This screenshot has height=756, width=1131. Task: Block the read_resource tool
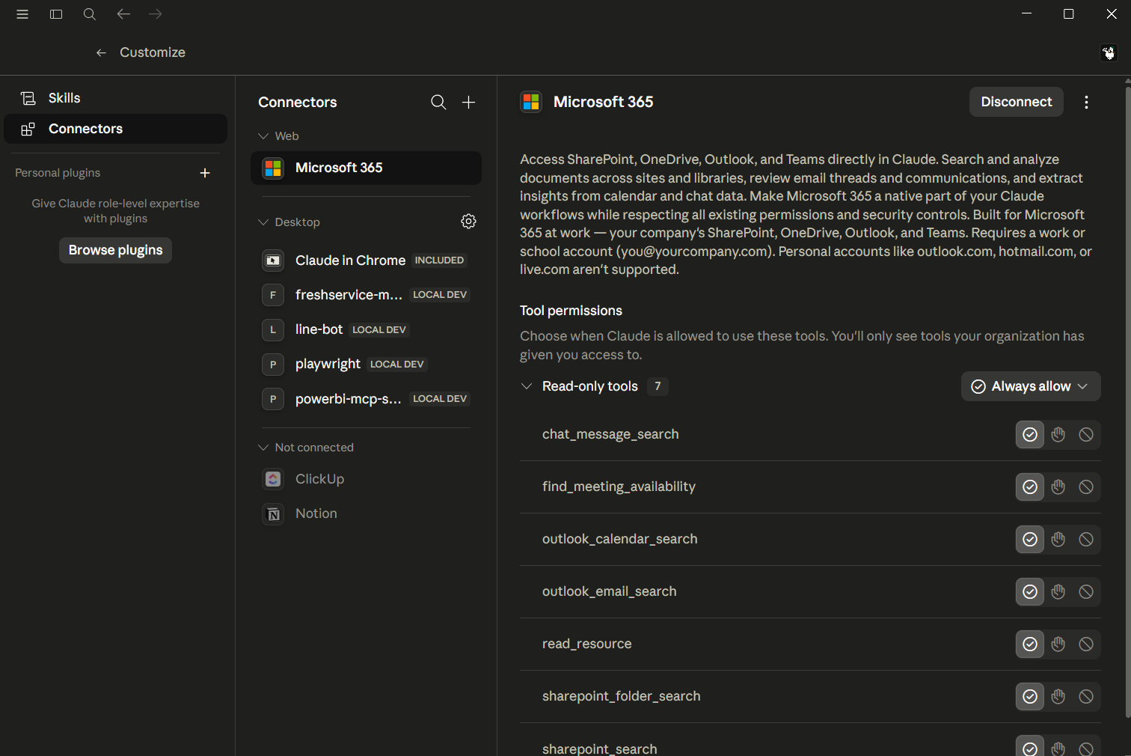tap(1086, 644)
